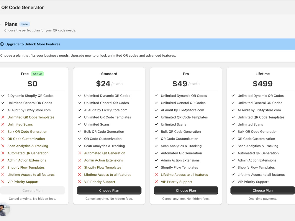The height and width of the screenshot is (221, 295).
Task: Click red X beside Free plan's Bulk QR Code Generation
Action: point(3,131)
